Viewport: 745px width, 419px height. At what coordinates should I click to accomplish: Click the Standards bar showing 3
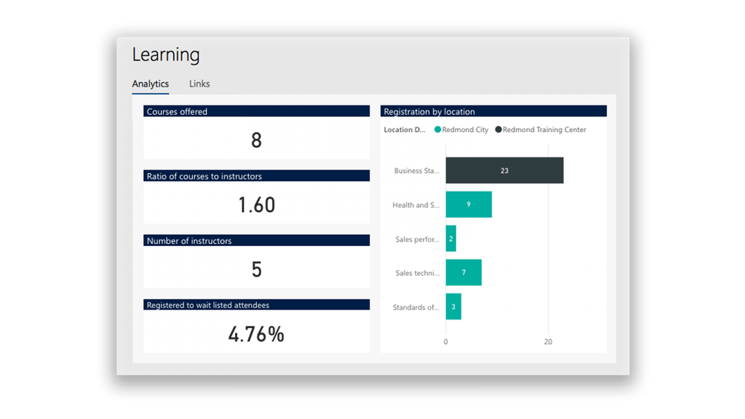point(453,306)
